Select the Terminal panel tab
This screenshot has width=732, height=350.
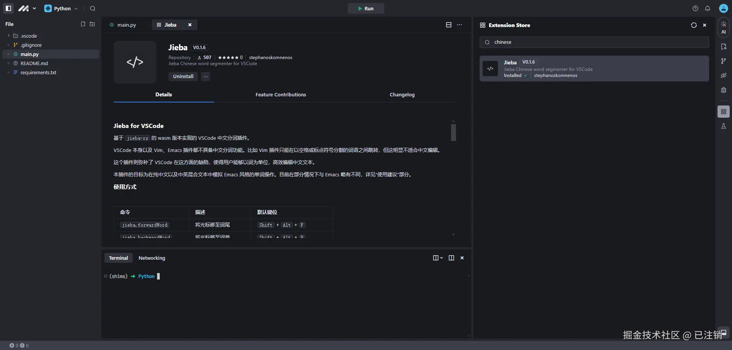(x=118, y=258)
